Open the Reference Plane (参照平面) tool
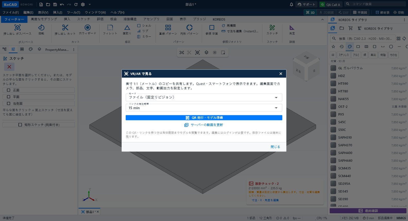This screenshot has height=221, width=408. [212, 30]
